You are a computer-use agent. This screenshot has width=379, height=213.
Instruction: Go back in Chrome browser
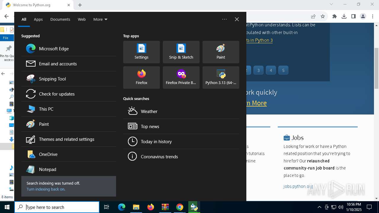coord(7,16)
